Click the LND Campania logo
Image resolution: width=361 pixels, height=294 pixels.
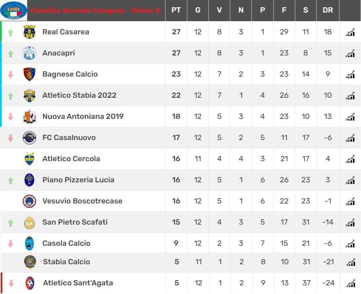pos(14,10)
